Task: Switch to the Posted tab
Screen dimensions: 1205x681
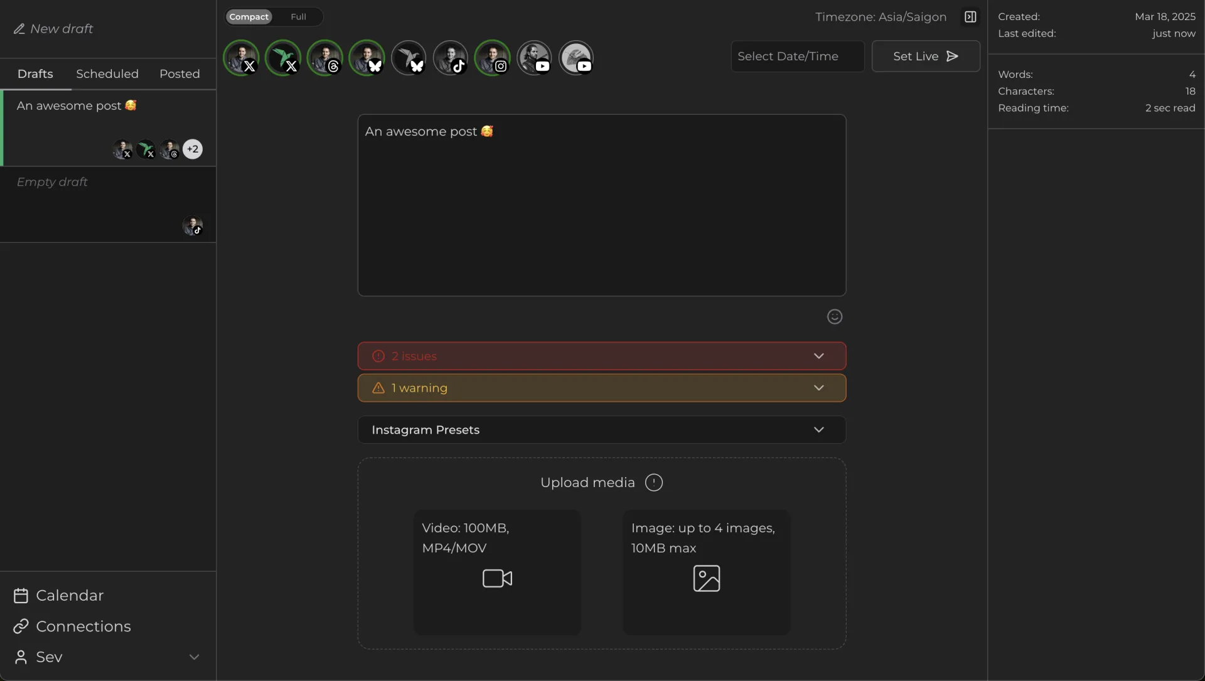Action: point(179,74)
